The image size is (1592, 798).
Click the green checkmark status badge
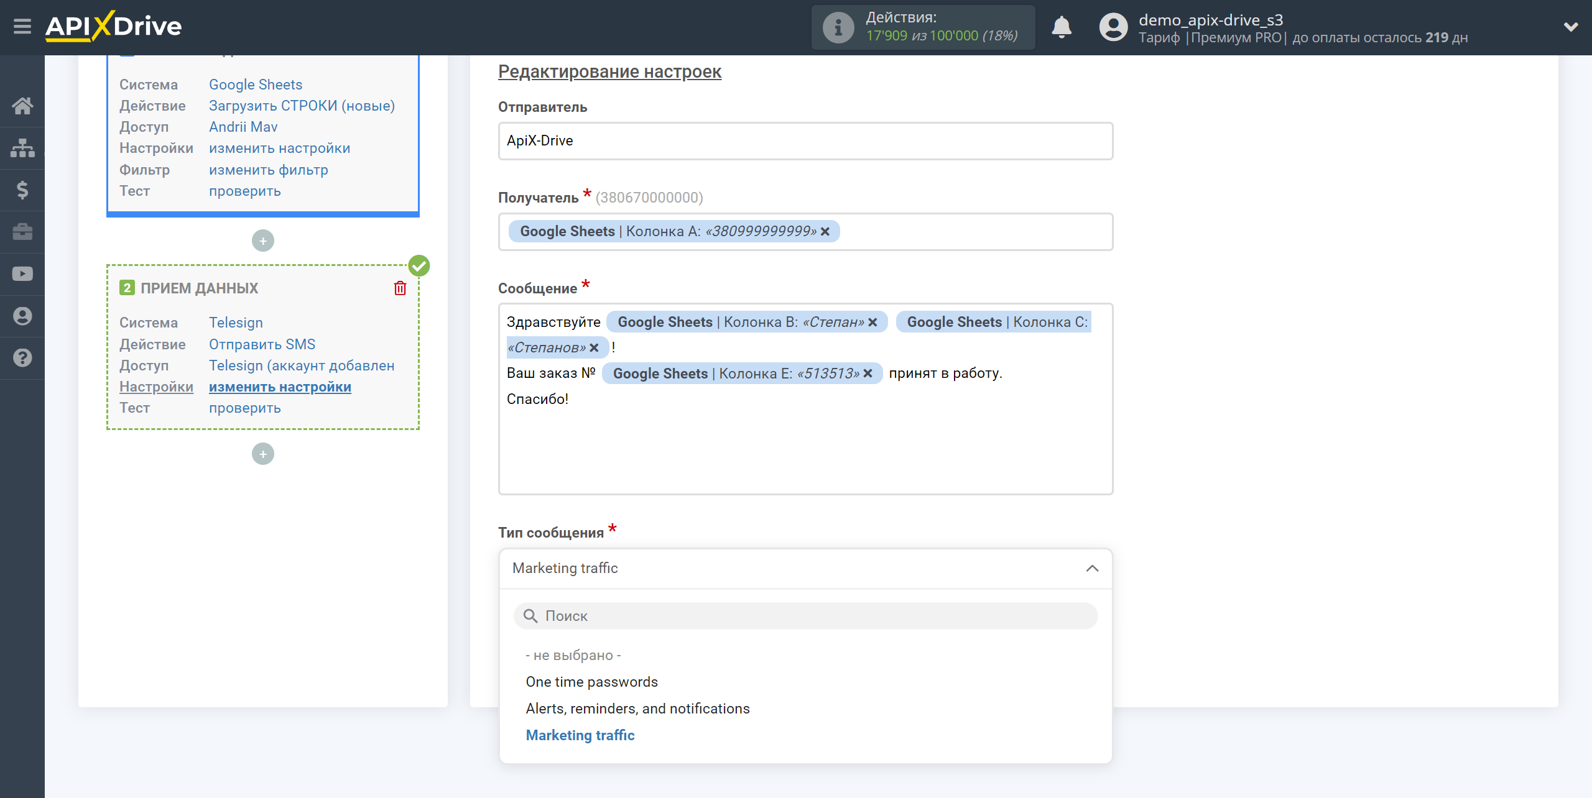point(419,266)
